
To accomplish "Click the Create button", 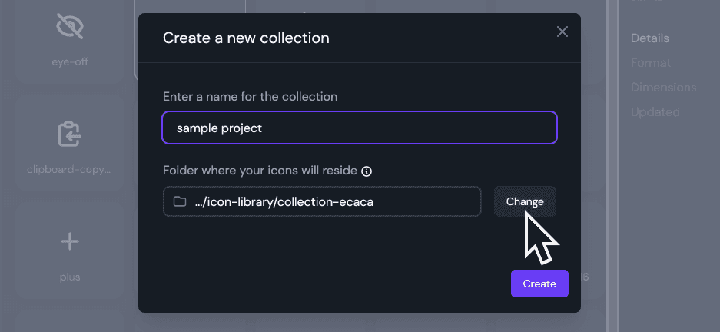I will tap(539, 284).
